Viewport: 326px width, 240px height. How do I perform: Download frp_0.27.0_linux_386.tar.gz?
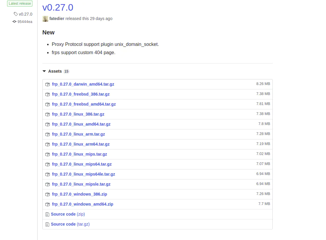coord(78,114)
